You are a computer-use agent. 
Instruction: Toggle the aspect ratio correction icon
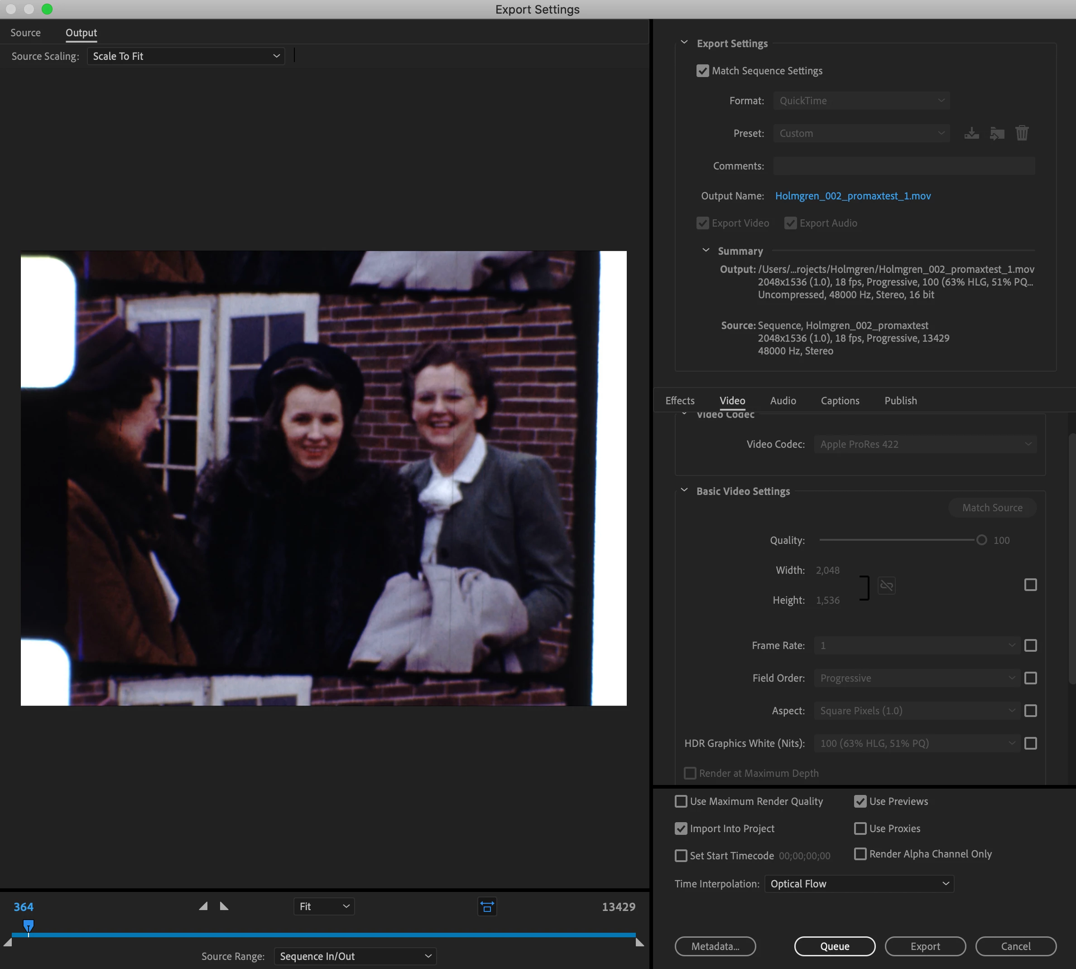pos(487,906)
